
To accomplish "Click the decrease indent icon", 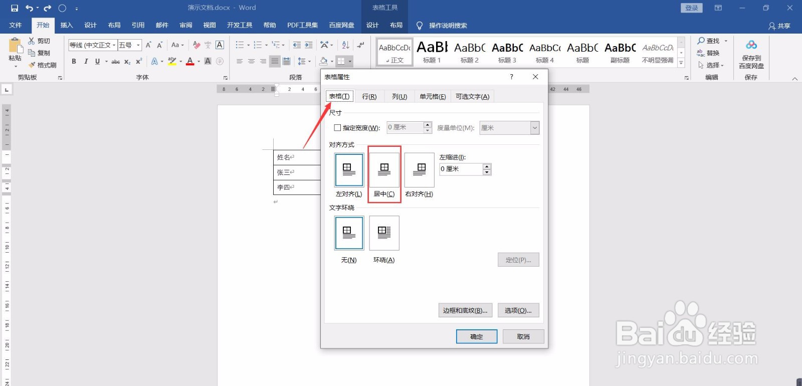I will point(297,45).
